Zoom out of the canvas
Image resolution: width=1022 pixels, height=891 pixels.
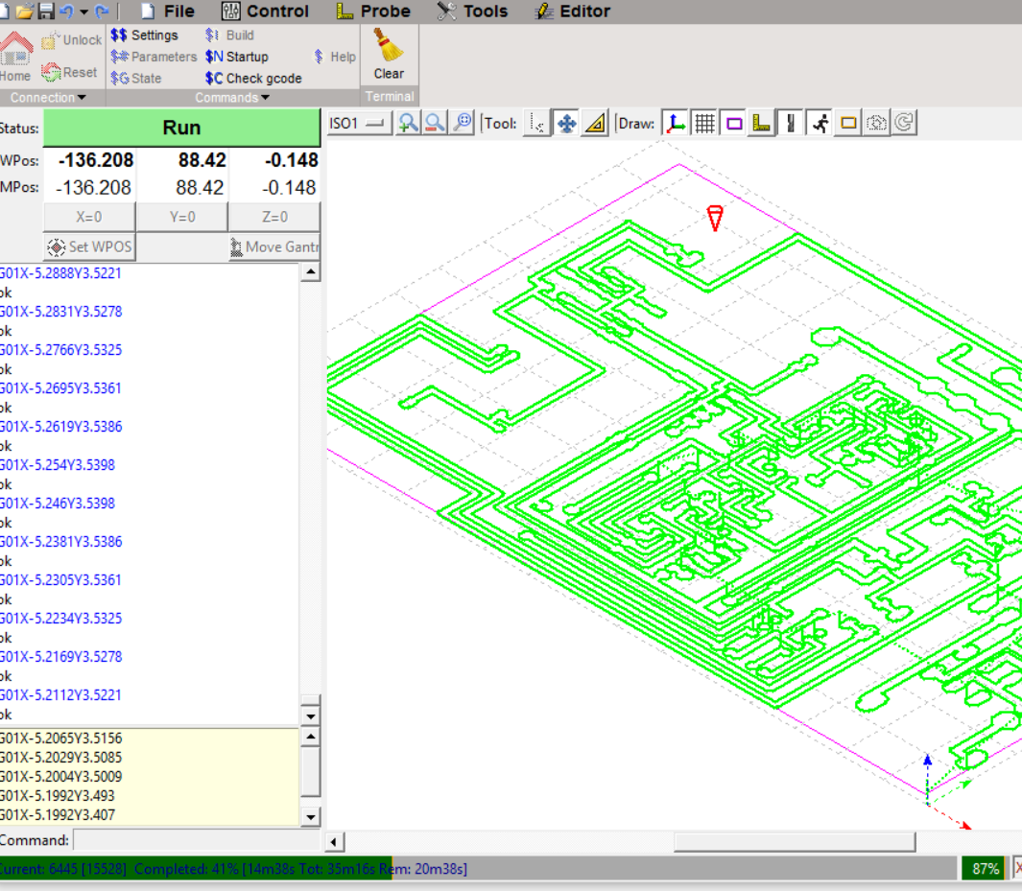[436, 123]
